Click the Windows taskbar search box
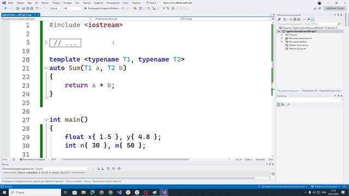 pos(35,192)
